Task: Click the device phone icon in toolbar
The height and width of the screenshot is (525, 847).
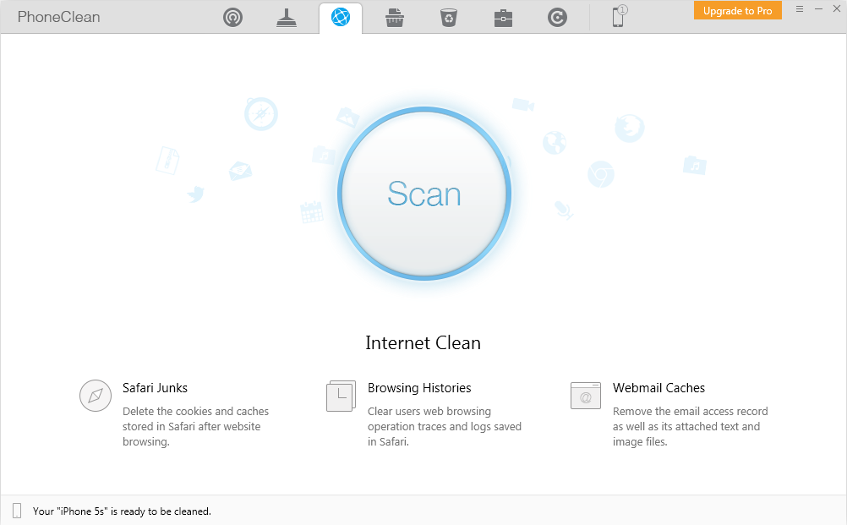Action: [x=619, y=16]
